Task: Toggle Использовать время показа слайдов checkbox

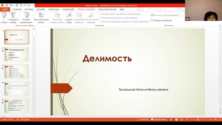Action: [100, 18]
